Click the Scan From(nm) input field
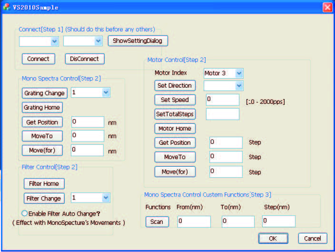This screenshot has width=335, height=252. (x=194, y=222)
